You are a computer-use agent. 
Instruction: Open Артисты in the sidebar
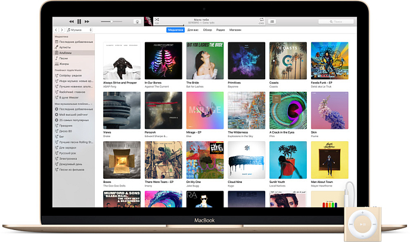[74, 47]
